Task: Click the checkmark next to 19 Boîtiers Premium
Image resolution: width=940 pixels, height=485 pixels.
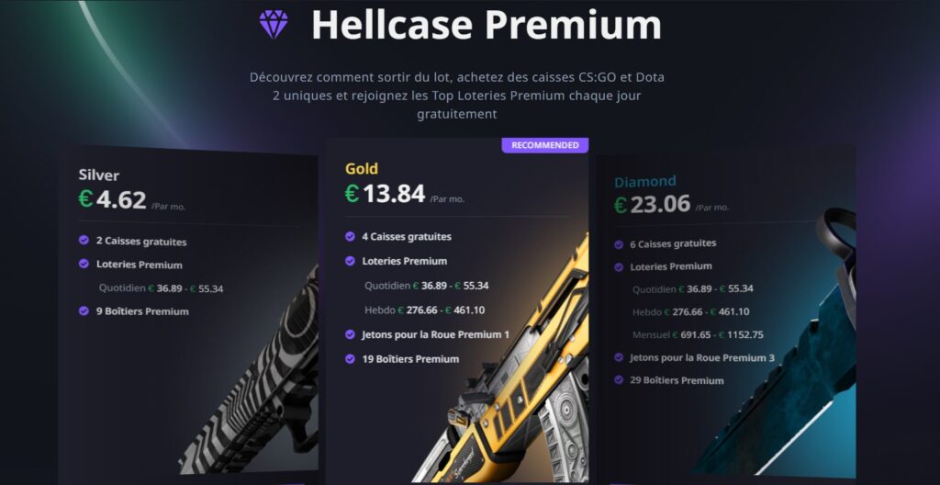Action: [350, 359]
